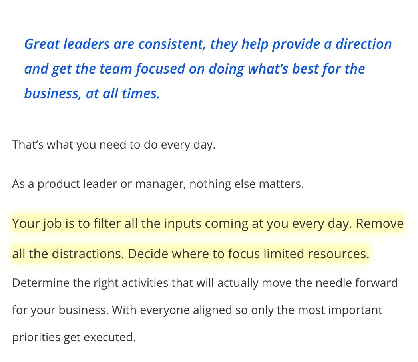Click the line beginning "for your business. With everyone"
Image resolution: width=418 pixels, height=362 pixels.
pos(197,310)
